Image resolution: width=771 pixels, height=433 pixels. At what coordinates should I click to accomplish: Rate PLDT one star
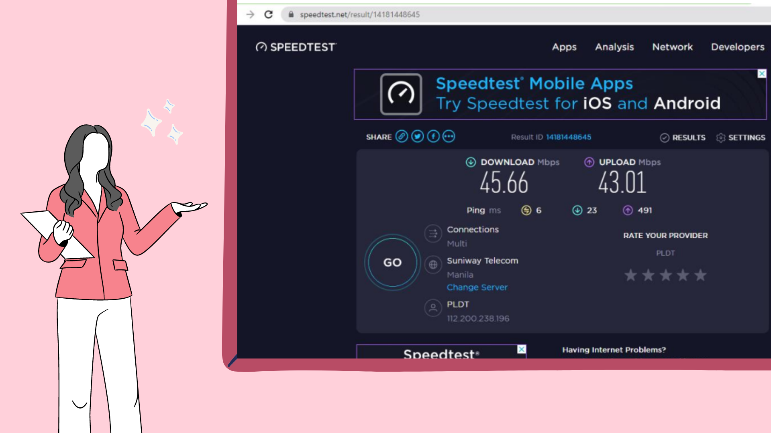coord(630,275)
